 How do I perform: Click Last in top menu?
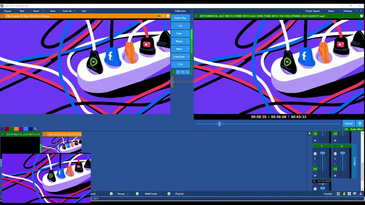[84, 11]
